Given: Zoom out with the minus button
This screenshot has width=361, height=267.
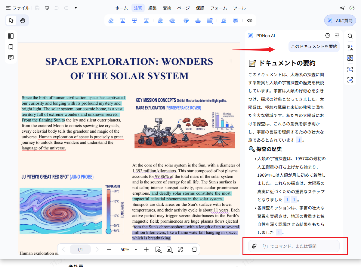Looking at the screenshot, I should point(109,249).
